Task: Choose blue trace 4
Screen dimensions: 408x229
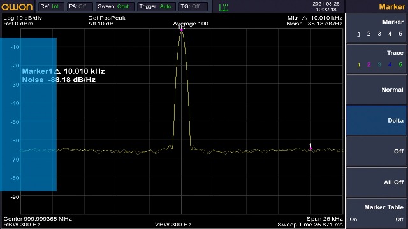Action: click(x=390, y=65)
